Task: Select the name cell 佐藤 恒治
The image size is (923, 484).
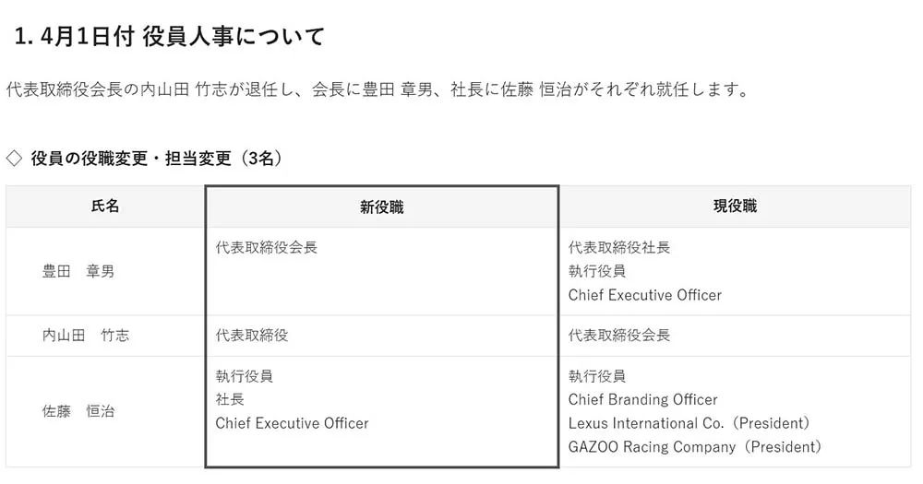Action: tap(78, 411)
